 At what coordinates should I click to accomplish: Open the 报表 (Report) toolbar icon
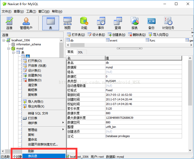pos(135,23)
